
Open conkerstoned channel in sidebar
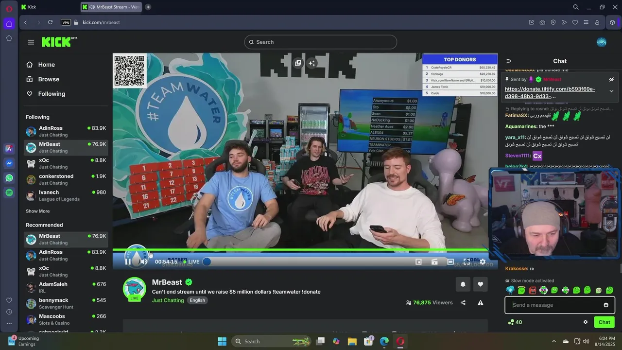[x=66, y=179]
